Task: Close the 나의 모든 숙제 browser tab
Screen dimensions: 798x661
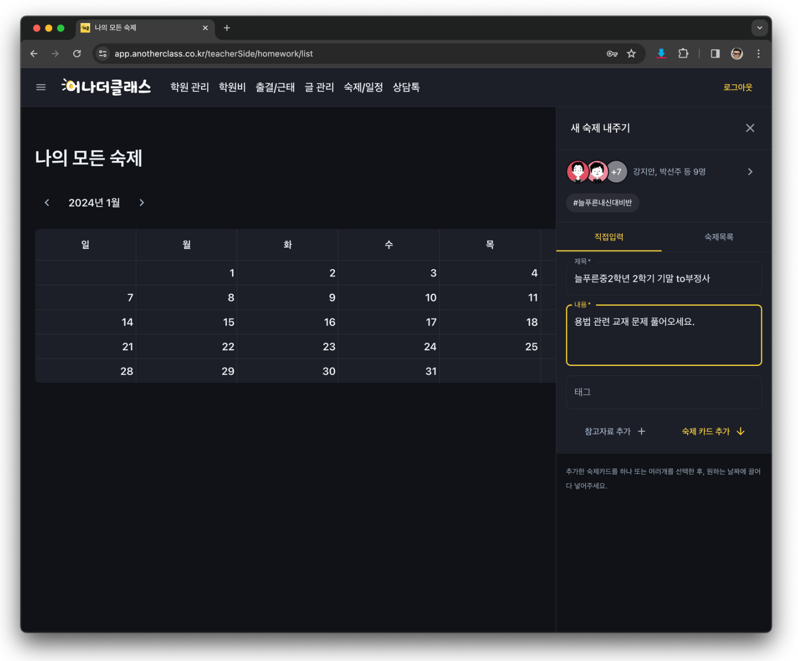Action: point(205,28)
